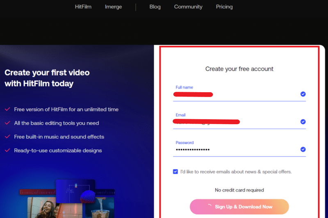
Task: View the Pricing page
Action: click(x=224, y=7)
